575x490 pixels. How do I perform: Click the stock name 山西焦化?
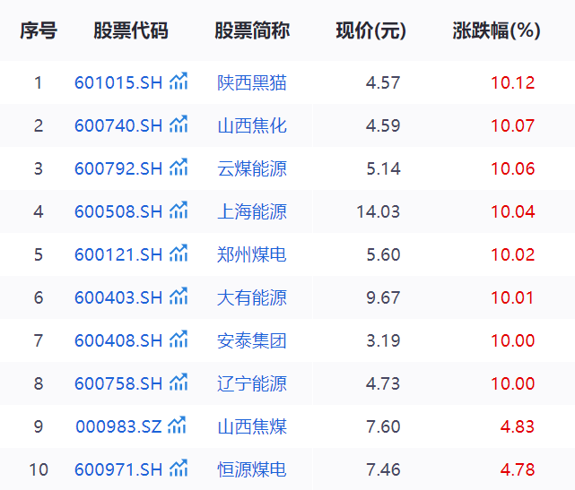pos(252,126)
